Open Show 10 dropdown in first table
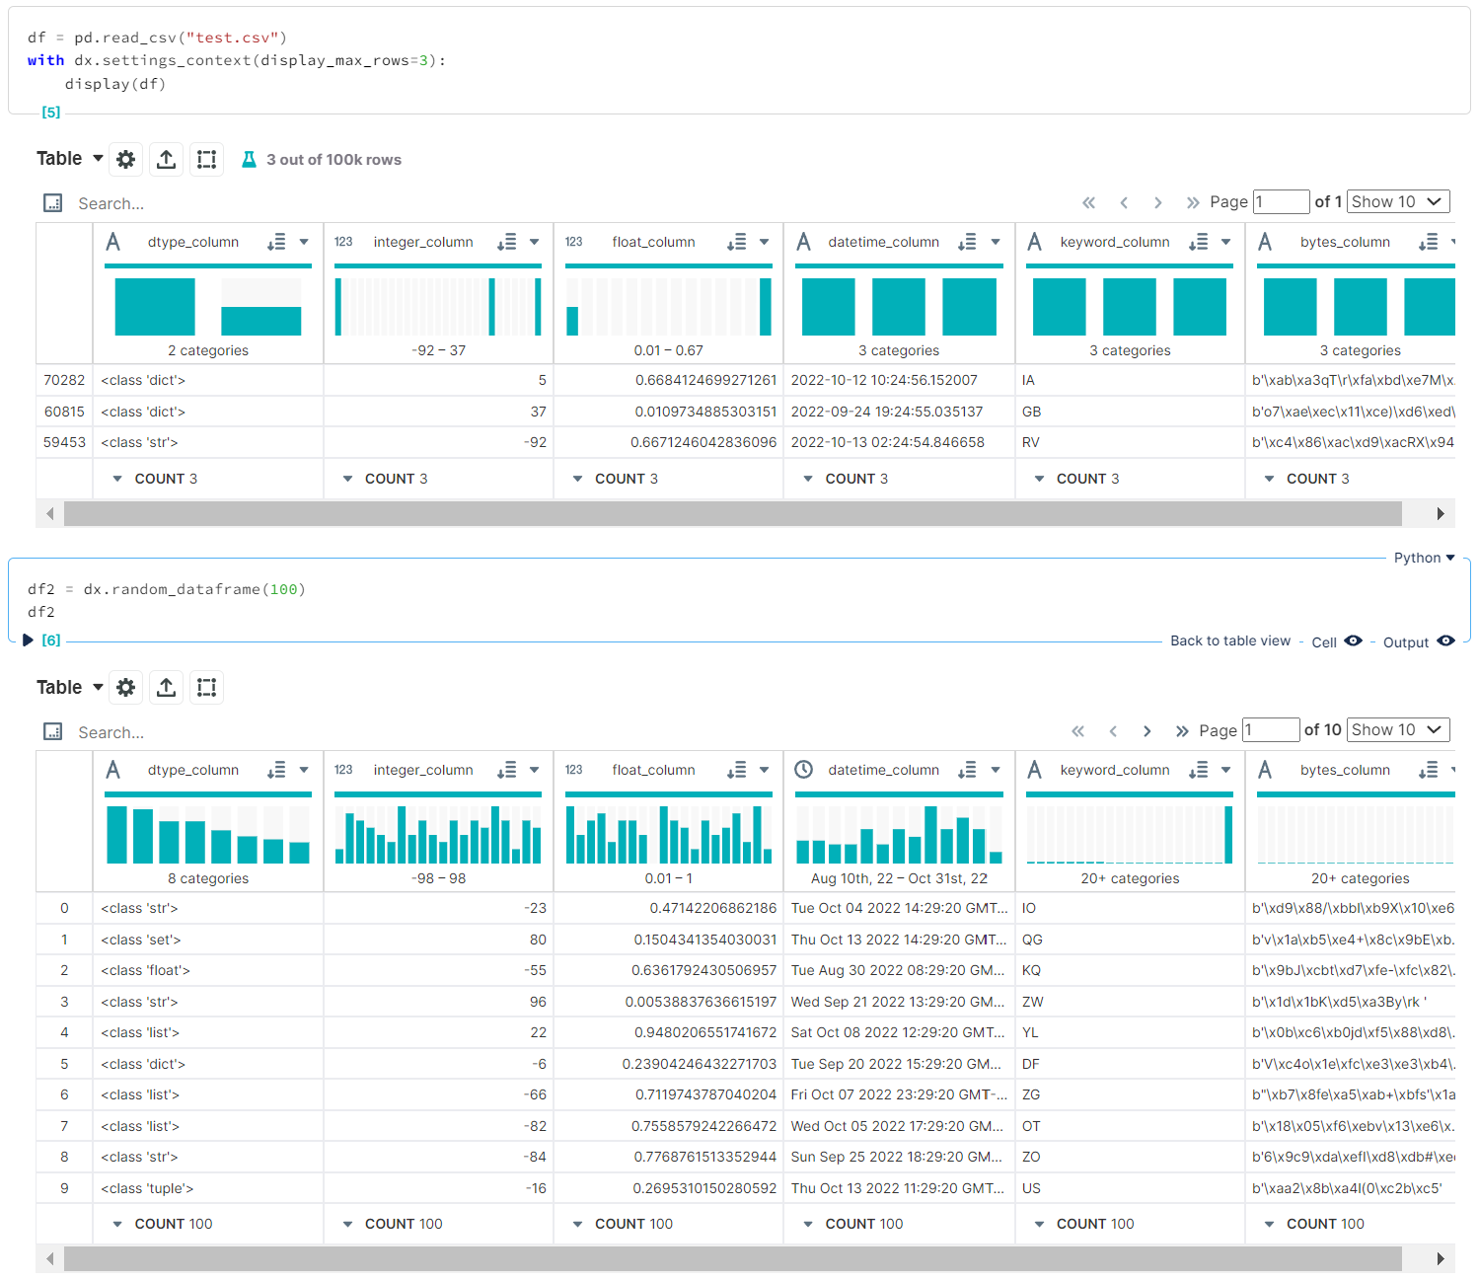This screenshot has width=1479, height=1281. tap(1398, 201)
